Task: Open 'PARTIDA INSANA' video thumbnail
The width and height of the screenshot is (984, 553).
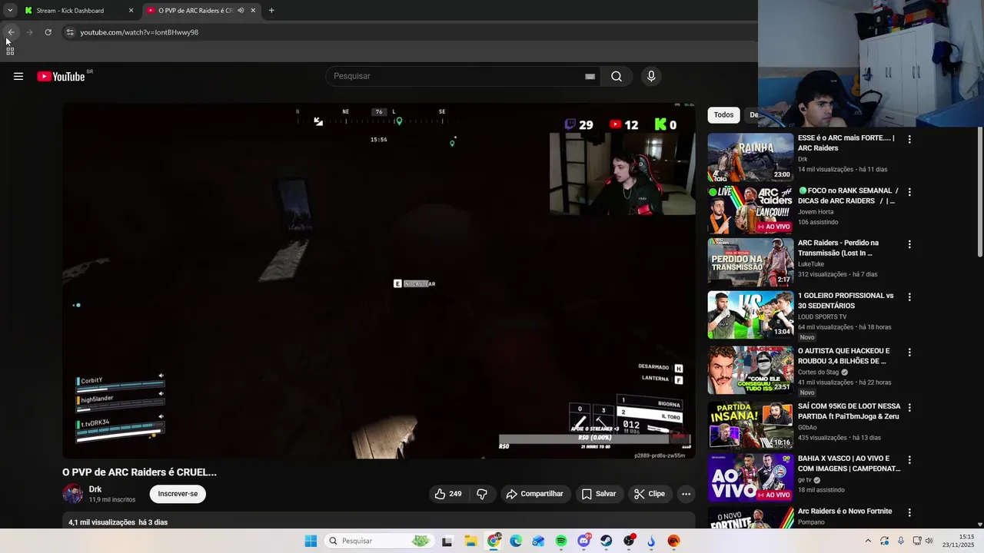Action: 750,425
